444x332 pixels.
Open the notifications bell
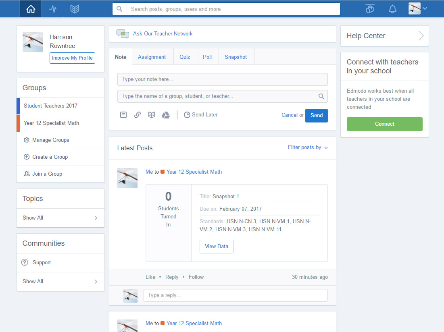392,9
